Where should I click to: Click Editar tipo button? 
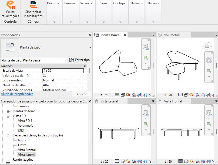click(x=79, y=60)
